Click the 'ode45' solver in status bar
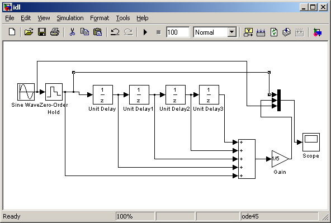331x223 pixels. click(x=280, y=216)
